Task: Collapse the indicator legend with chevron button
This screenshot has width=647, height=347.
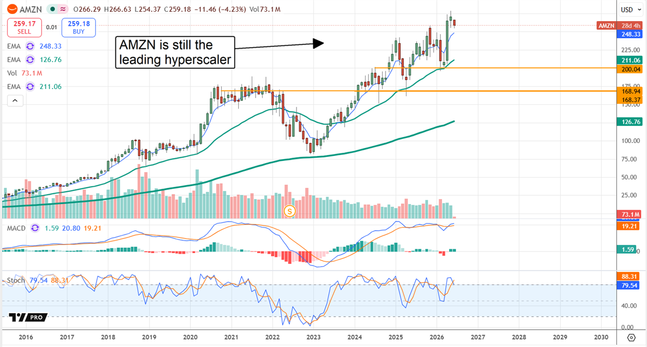Action: (15, 100)
